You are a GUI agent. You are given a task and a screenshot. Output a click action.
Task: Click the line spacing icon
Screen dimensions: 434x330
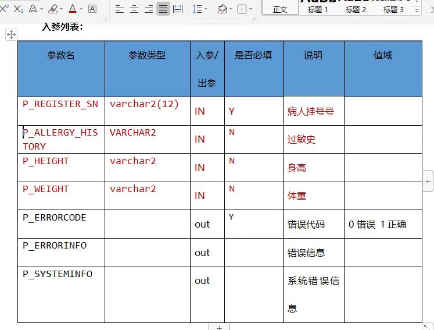coord(197,9)
